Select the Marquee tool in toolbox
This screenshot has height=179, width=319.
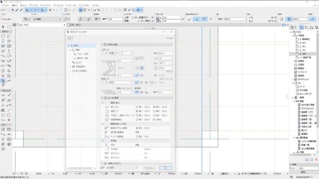[x=9, y=27]
